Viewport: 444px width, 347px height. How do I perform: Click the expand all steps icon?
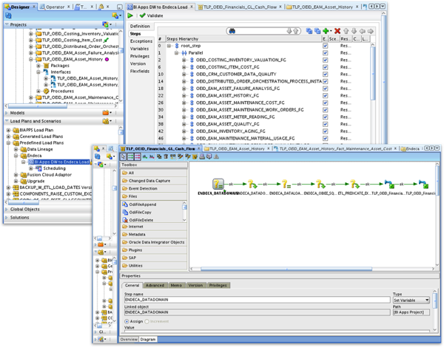pos(309,31)
